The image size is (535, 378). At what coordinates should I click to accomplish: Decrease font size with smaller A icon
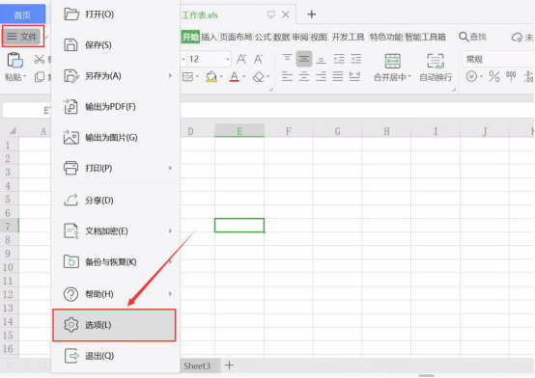(258, 59)
